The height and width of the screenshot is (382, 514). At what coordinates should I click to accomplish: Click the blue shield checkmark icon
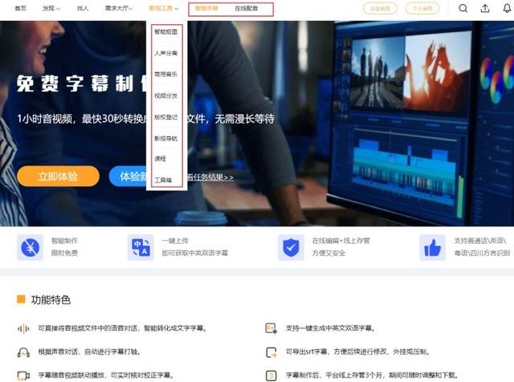291,247
